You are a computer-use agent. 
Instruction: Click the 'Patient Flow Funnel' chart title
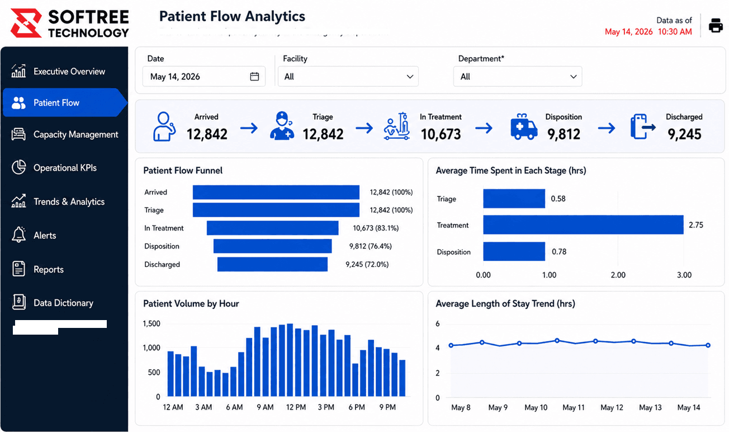tap(183, 171)
